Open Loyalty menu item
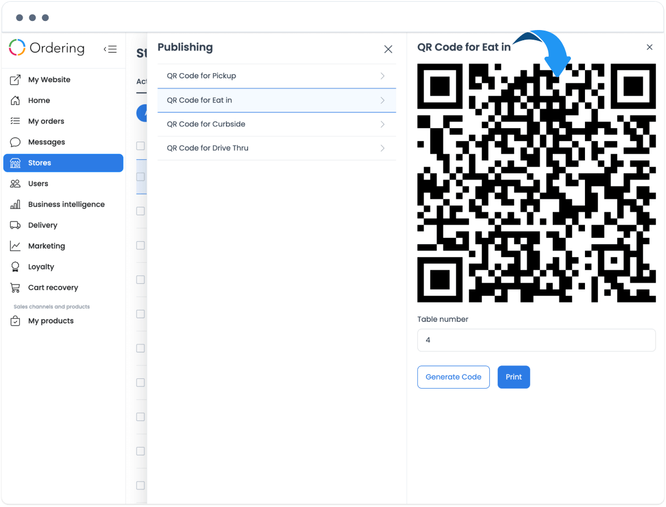666x507 pixels. click(63, 267)
